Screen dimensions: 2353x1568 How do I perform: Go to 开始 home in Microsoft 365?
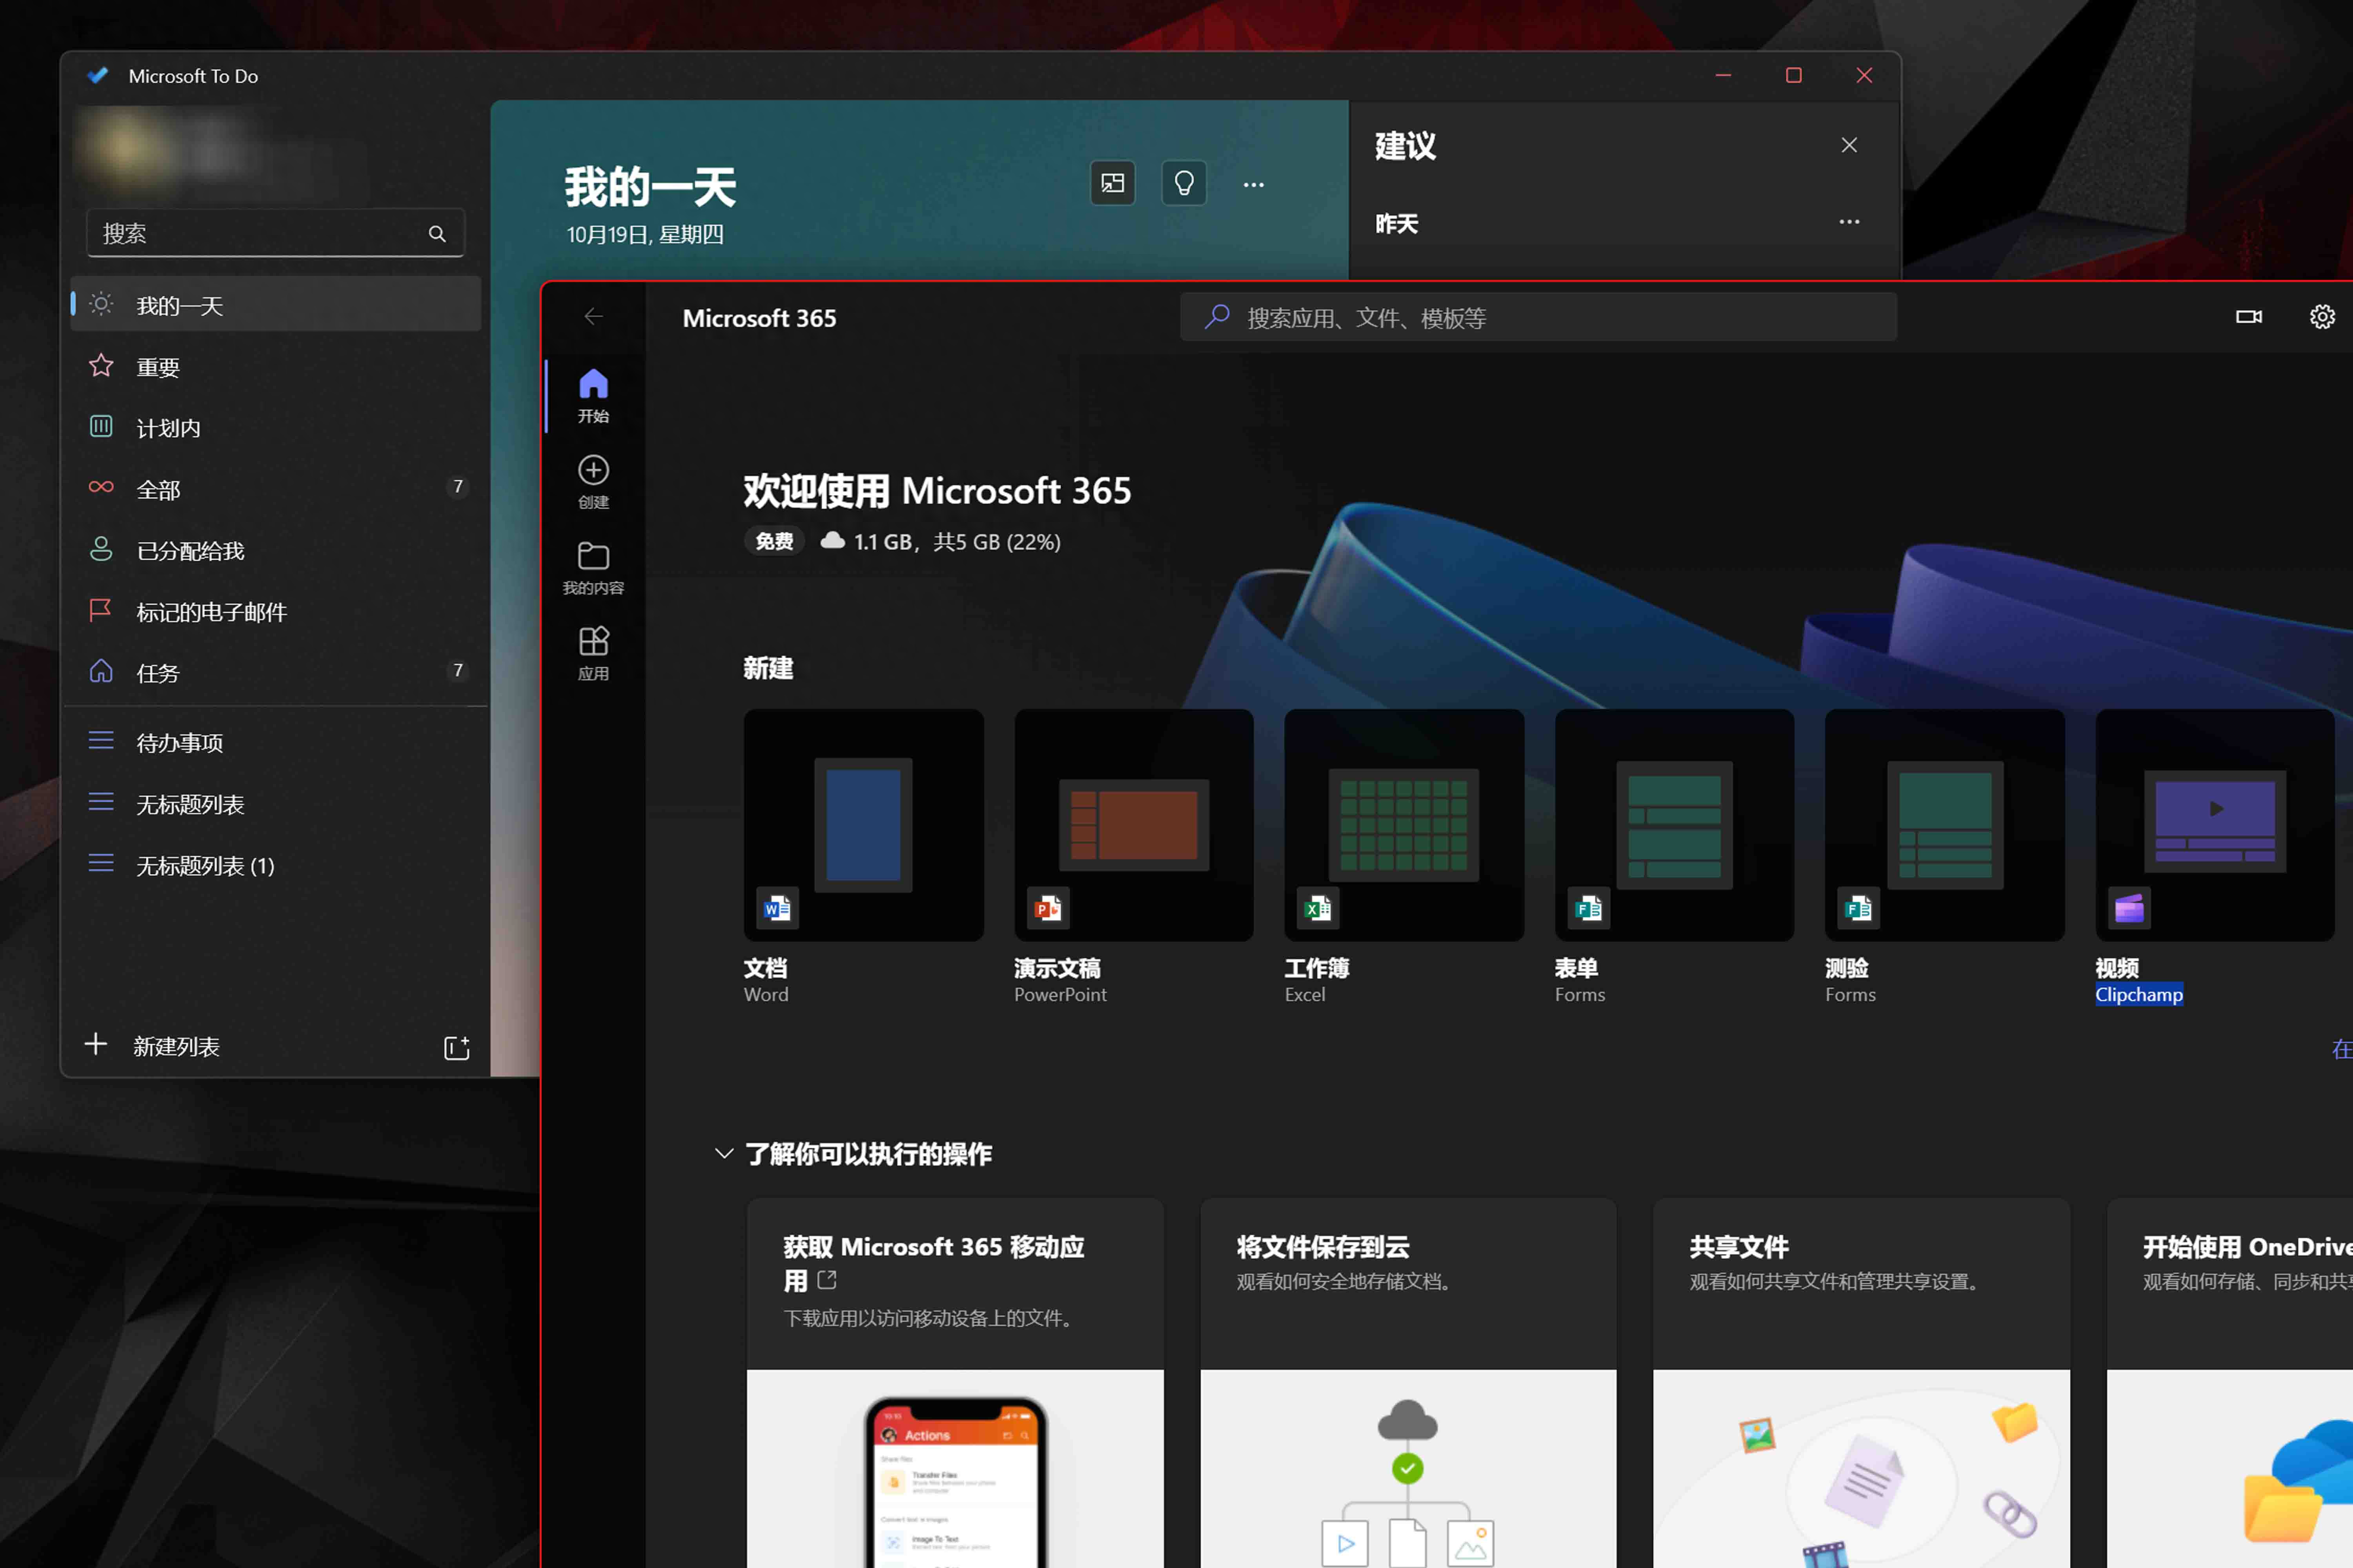(x=593, y=396)
